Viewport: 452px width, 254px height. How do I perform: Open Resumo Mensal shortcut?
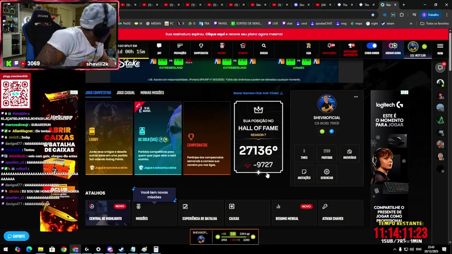[294, 213]
